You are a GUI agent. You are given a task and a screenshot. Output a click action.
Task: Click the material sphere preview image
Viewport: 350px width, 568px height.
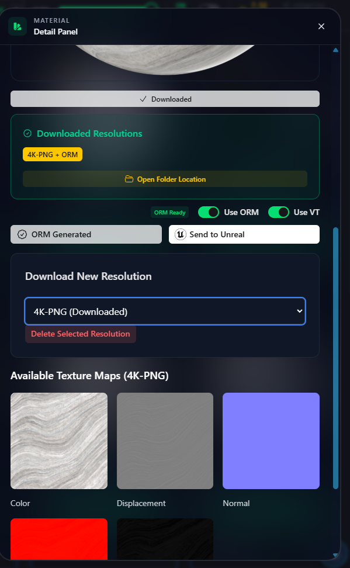pos(165,60)
